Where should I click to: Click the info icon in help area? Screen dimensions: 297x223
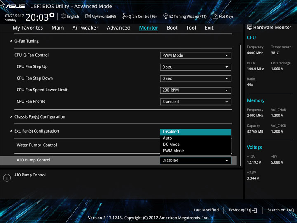7,178
